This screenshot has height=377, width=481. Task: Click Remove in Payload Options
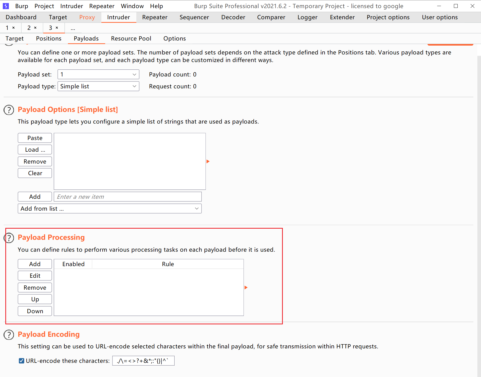tap(35, 162)
